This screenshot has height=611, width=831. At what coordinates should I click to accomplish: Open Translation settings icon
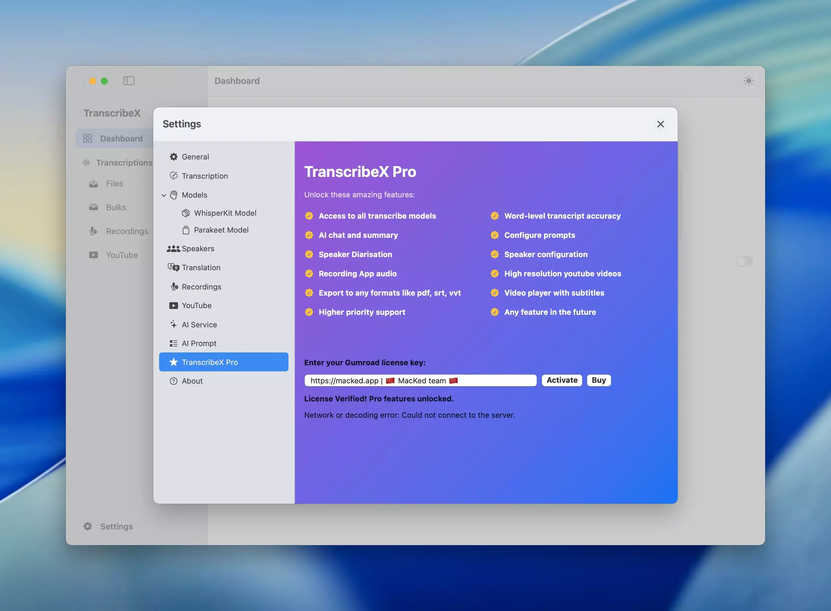pyautogui.click(x=173, y=267)
